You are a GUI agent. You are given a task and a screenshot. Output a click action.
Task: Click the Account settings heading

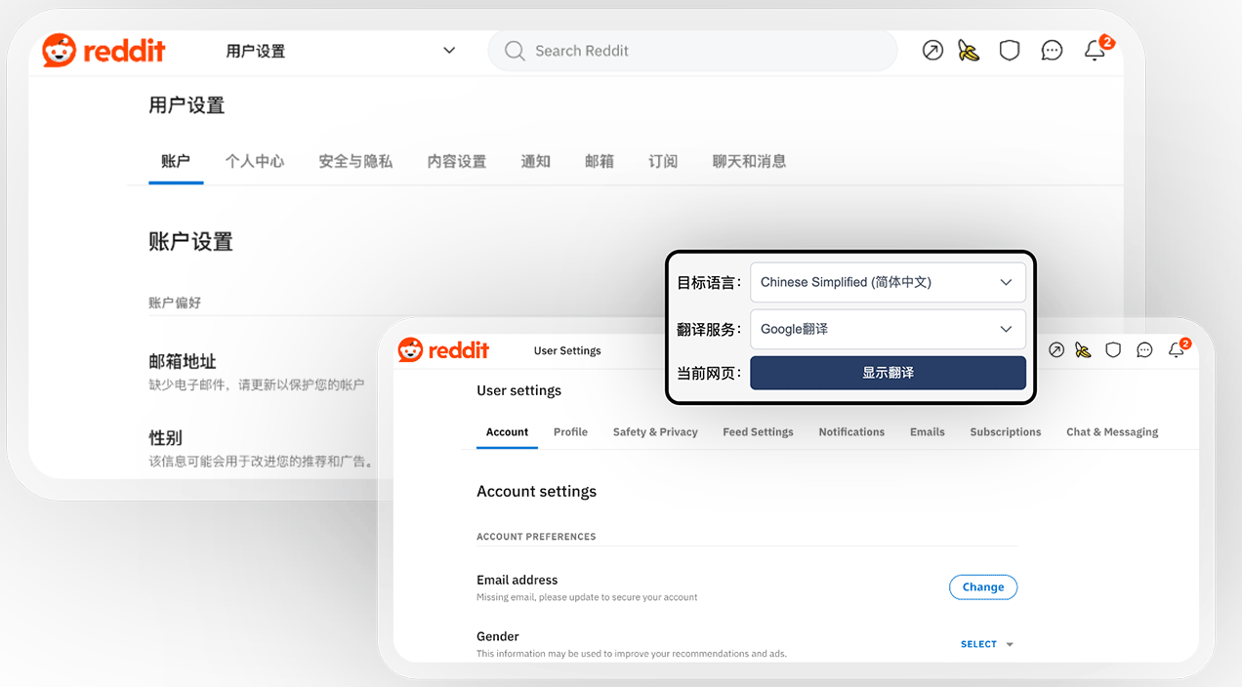(x=536, y=492)
